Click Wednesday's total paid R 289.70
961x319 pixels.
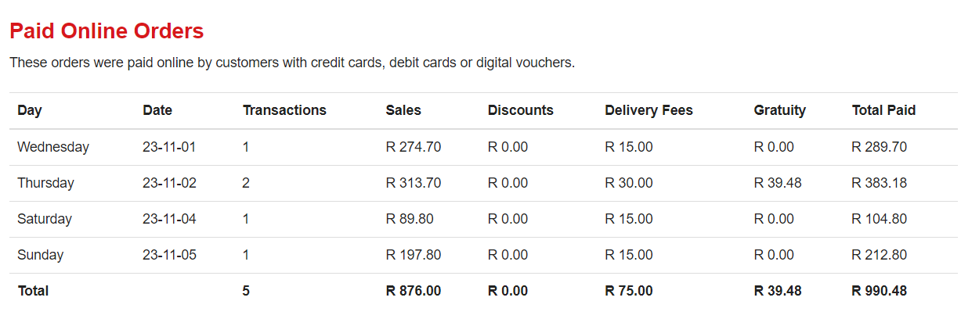[x=880, y=147]
